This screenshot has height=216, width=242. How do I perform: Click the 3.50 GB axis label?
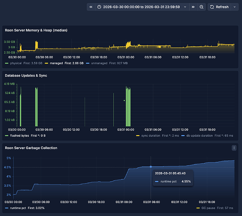pos(10,42)
